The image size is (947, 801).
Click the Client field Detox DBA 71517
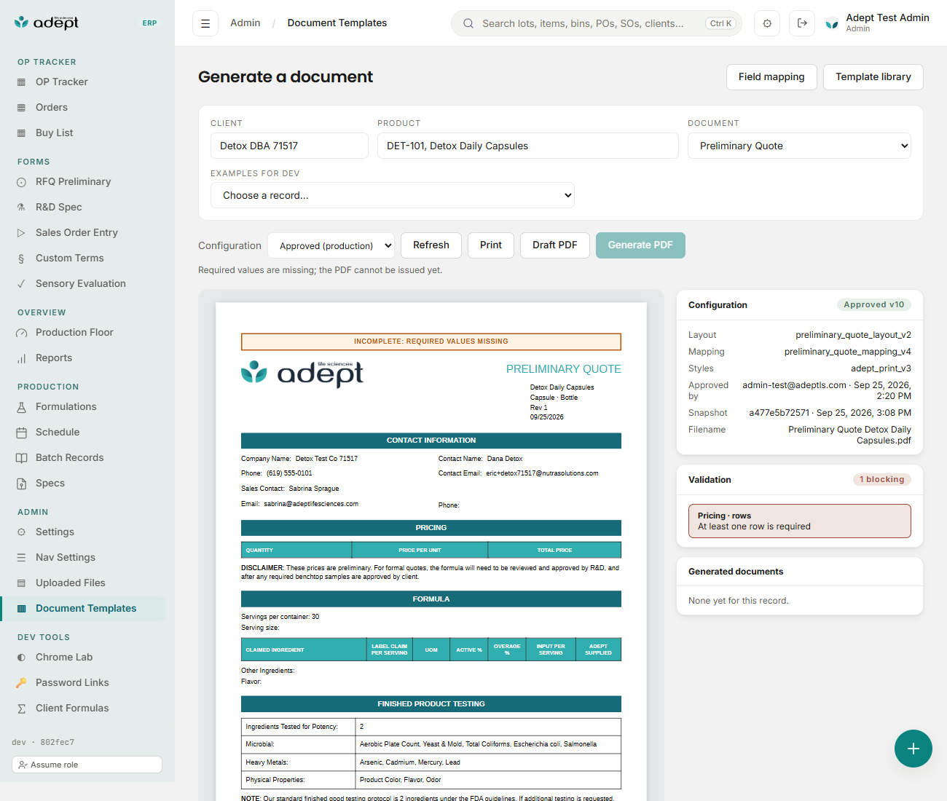[x=289, y=146]
